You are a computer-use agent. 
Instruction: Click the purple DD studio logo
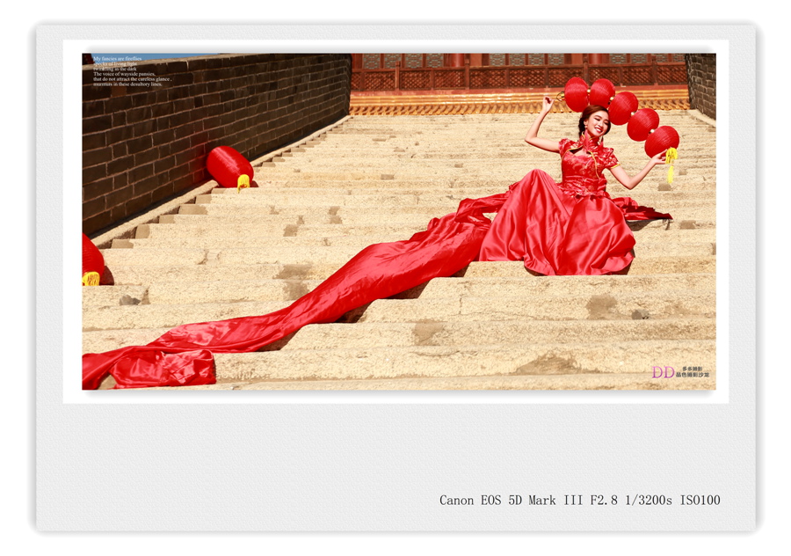click(x=663, y=372)
